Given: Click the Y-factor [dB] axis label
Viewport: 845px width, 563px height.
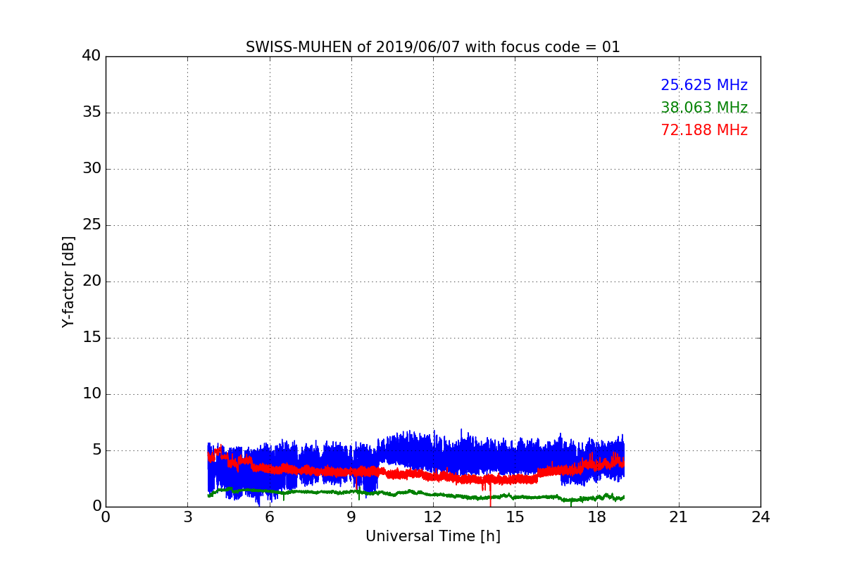Looking at the screenshot, I should click(x=68, y=281).
